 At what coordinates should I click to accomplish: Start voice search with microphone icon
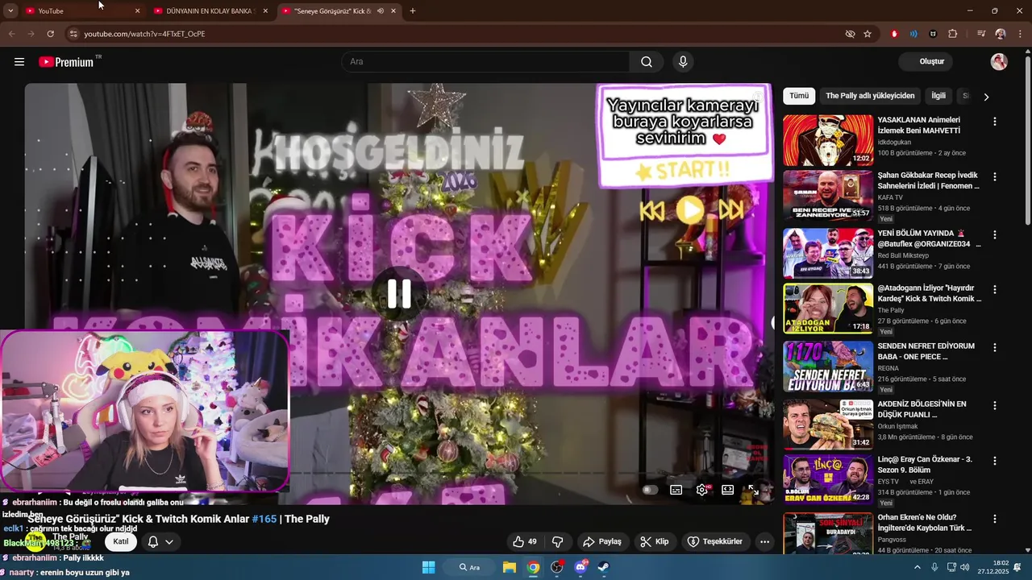pyautogui.click(x=683, y=62)
